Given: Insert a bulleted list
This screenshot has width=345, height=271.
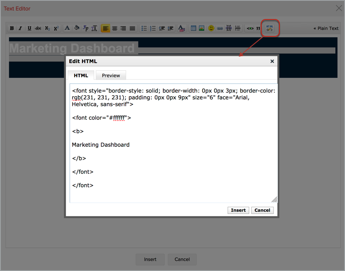Looking at the screenshot, I should click(x=144, y=28).
